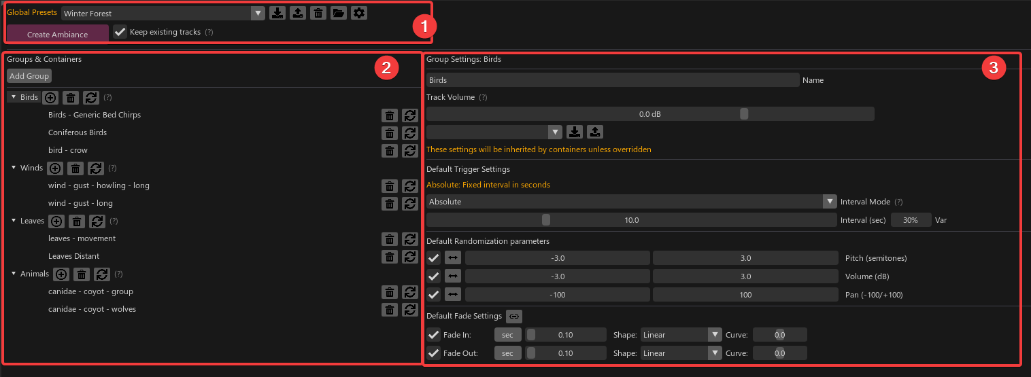Click the Interval (sec) slider
Screen dimensions: 1031x377
pyautogui.click(x=631, y=220)
